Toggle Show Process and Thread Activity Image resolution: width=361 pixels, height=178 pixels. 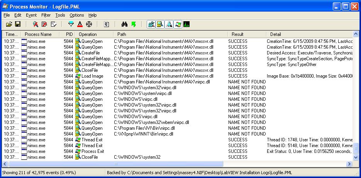tap(178, 24)
